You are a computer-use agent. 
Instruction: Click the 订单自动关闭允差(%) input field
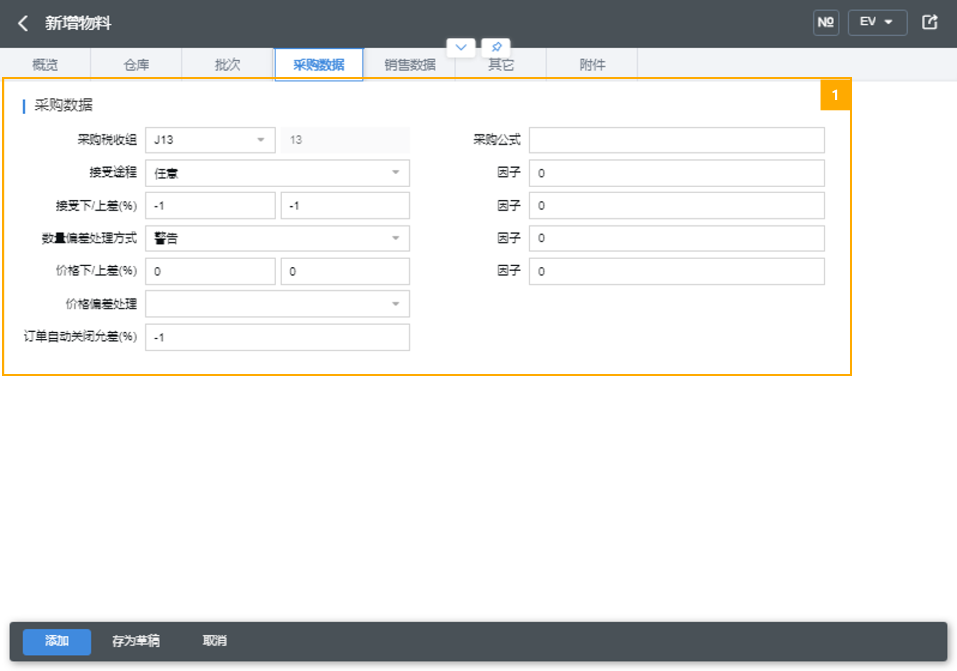(x=277, y=338)
